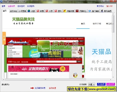Open the 官方网站 link
Screen dimensions: 117x92
tap(100, 6)
